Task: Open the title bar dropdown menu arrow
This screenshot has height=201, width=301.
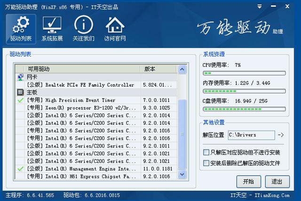Action: (x=260, y=7)
